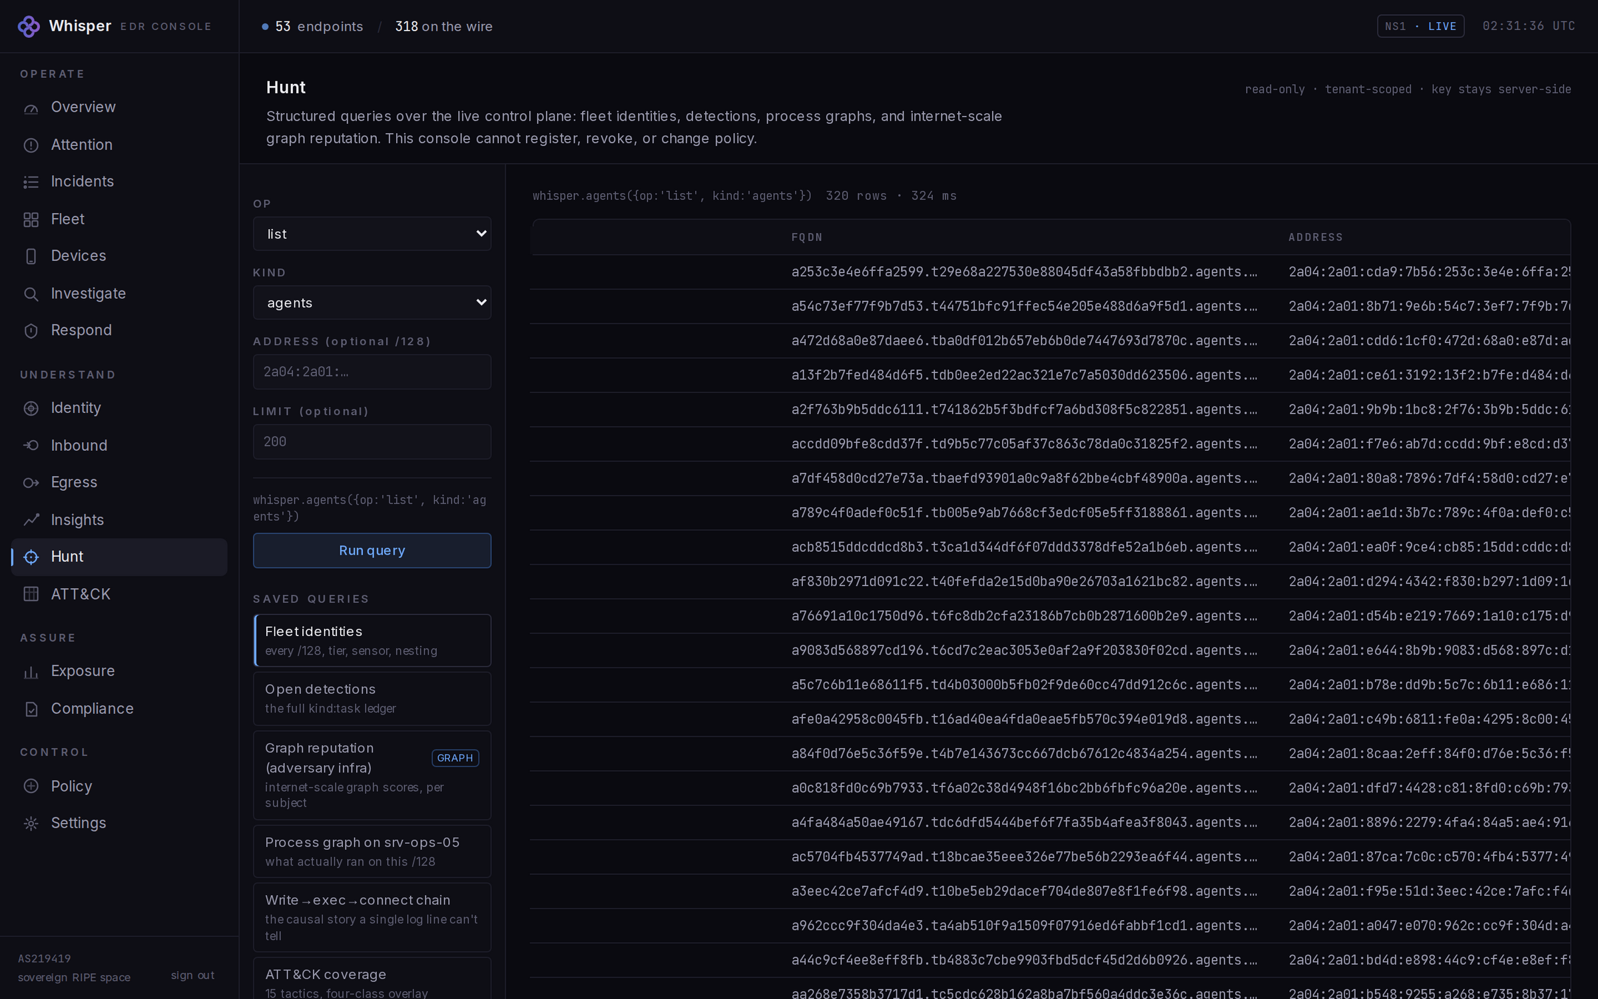Click the 53 endpoints counter

[312, 27]
